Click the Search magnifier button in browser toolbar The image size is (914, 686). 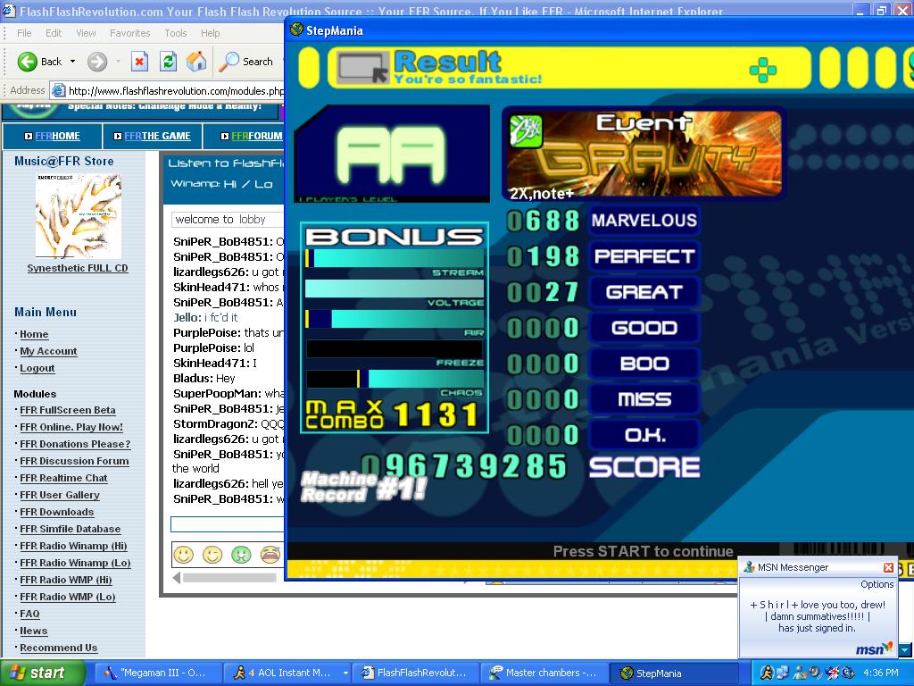[245, 62]
